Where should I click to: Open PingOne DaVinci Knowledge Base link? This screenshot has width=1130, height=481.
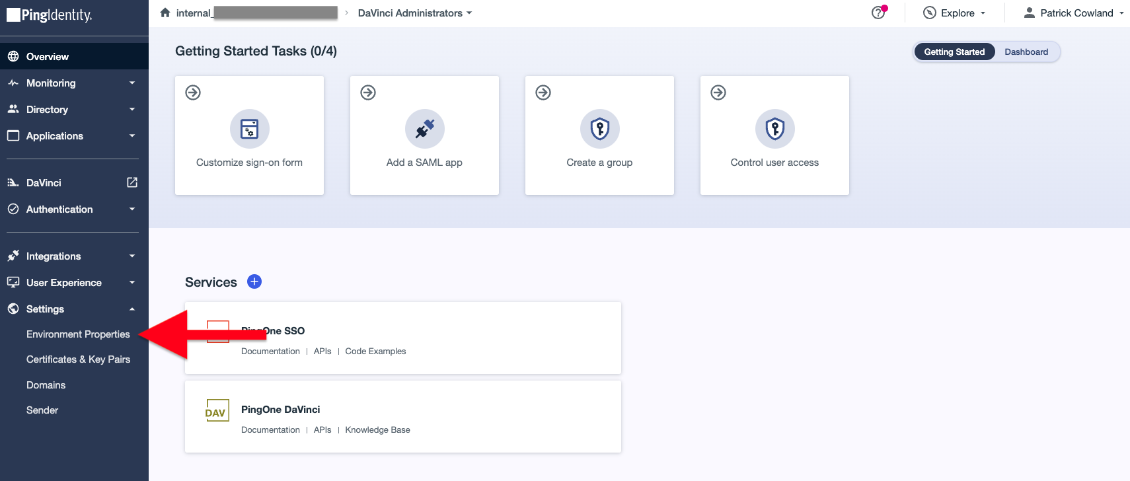pyautogui.click(x=377, y=429)
